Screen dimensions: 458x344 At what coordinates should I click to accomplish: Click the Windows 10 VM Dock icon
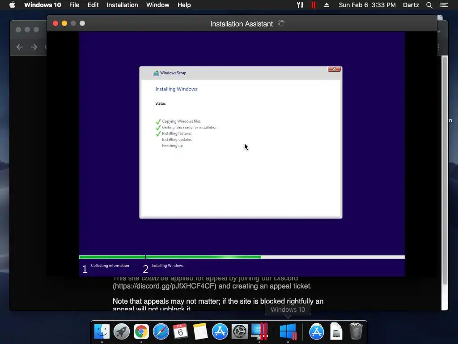[288, 332]
